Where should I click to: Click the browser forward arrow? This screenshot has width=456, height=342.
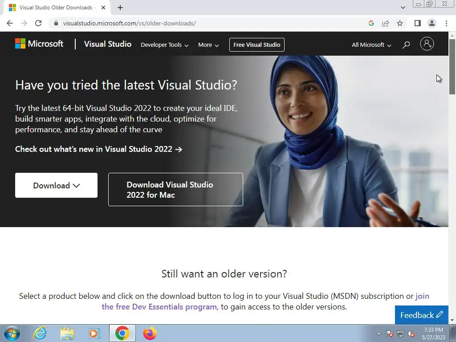pos(24,23)
